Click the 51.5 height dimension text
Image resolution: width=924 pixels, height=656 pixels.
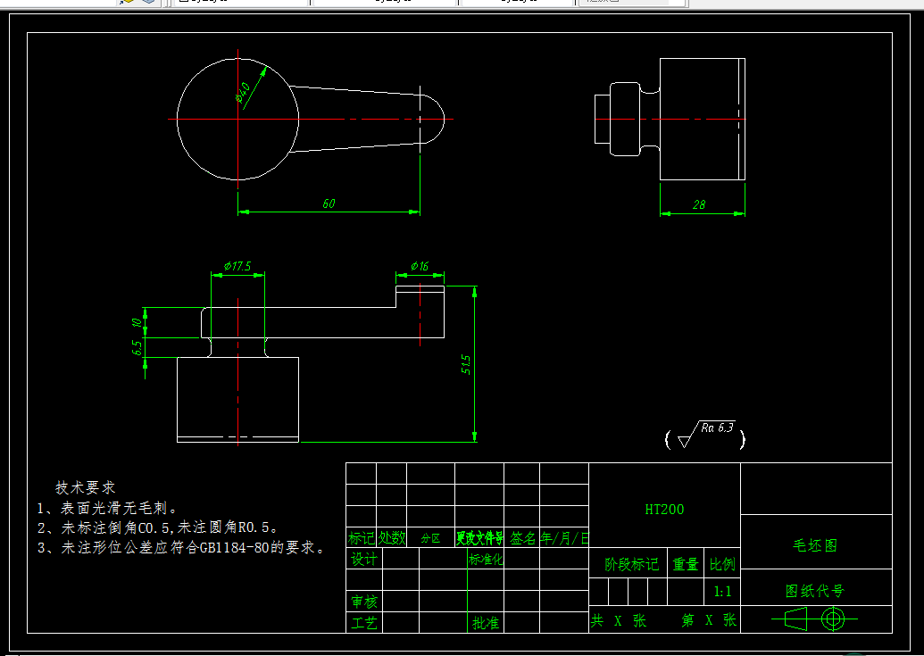[465, 364]
